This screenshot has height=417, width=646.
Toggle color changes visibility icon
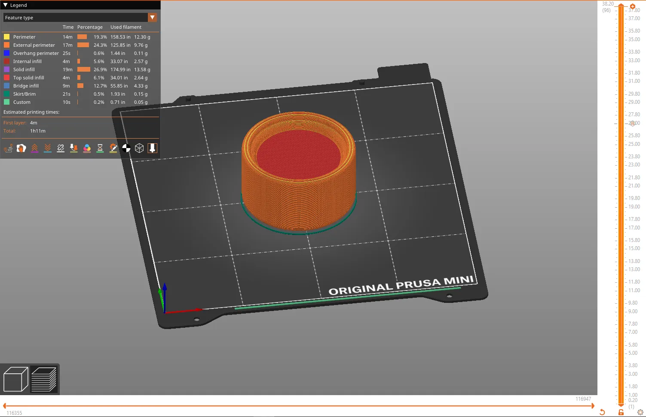point(87,148)
